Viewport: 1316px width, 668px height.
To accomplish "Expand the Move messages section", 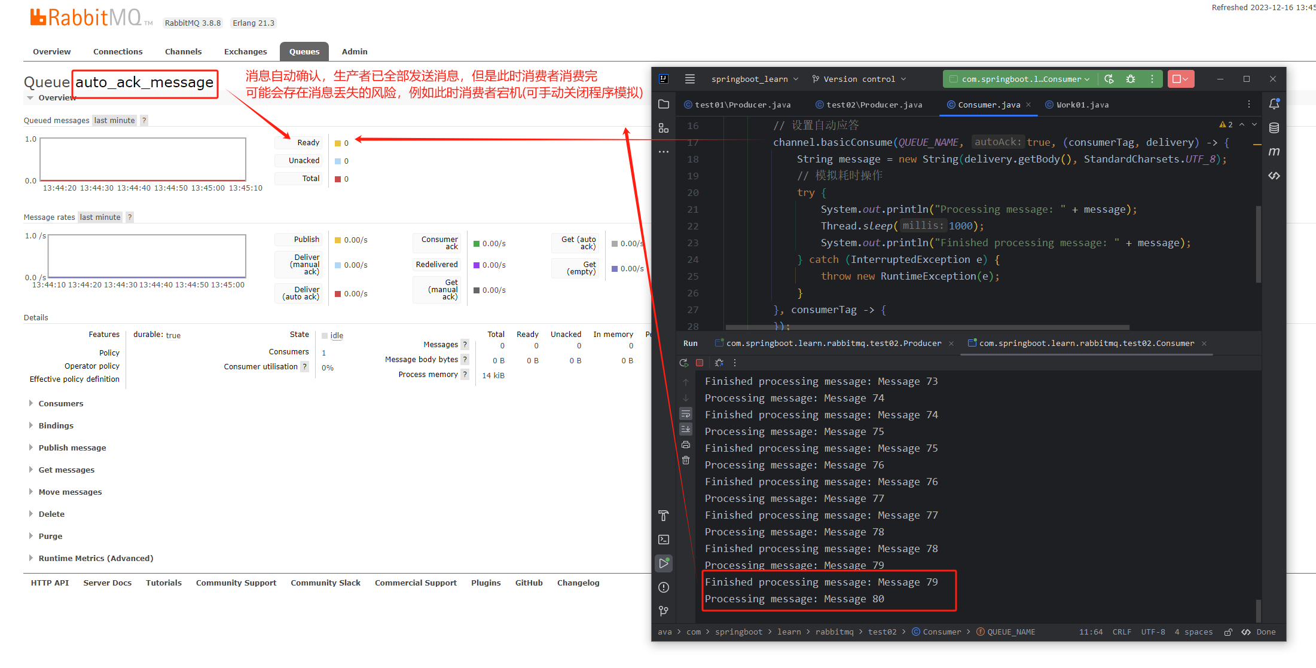I will coord(70,492).
